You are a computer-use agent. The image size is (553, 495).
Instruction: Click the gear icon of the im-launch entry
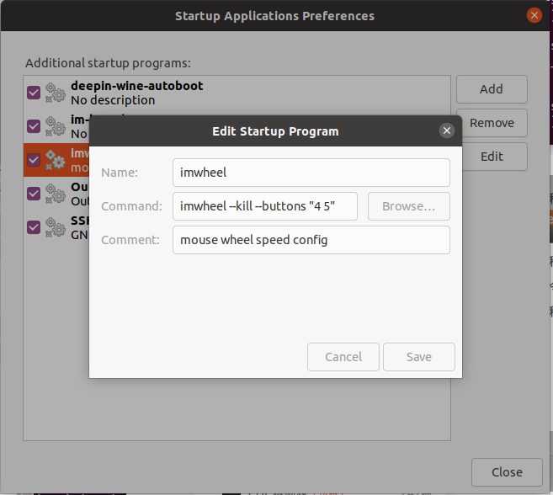click(56, 125)
